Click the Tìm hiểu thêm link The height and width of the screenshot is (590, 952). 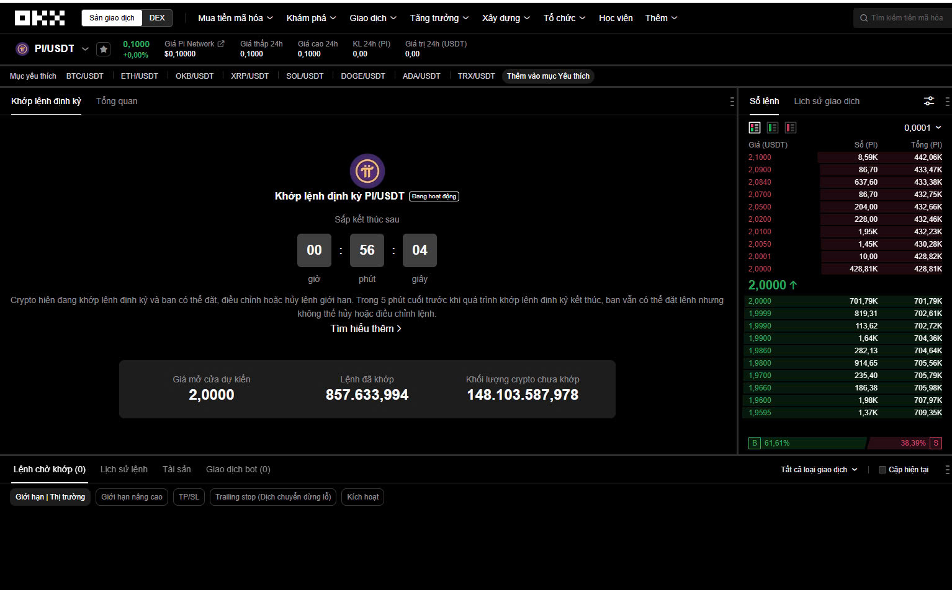tap(366, 328)
